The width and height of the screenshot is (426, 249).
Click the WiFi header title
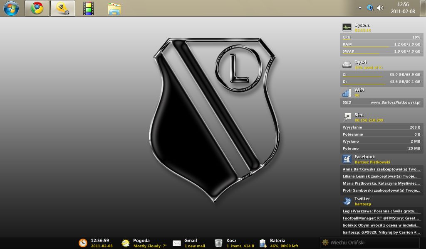[359, 90]
